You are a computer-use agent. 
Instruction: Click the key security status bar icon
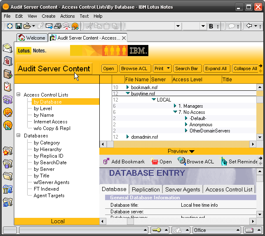pyautogui.click(x=157, y=230)
